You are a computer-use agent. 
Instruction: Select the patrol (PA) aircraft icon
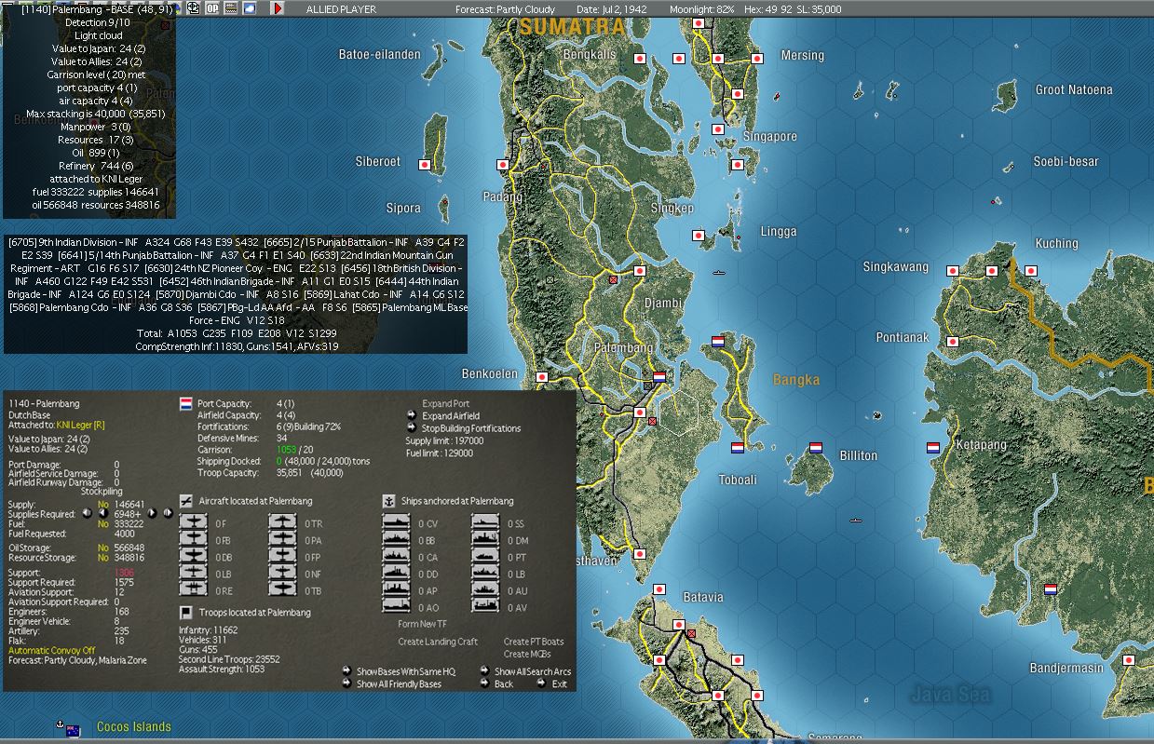pos(283,539)
